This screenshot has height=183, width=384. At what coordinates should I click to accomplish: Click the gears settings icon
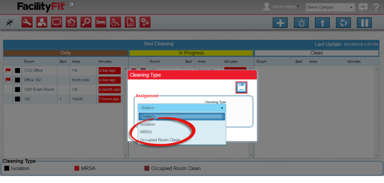pos(145,23)
